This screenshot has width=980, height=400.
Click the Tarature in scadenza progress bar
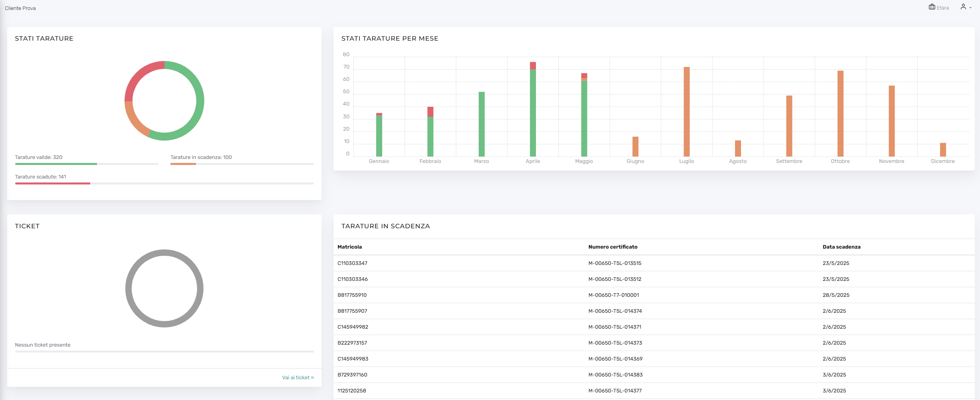click(x=242, y=164)
